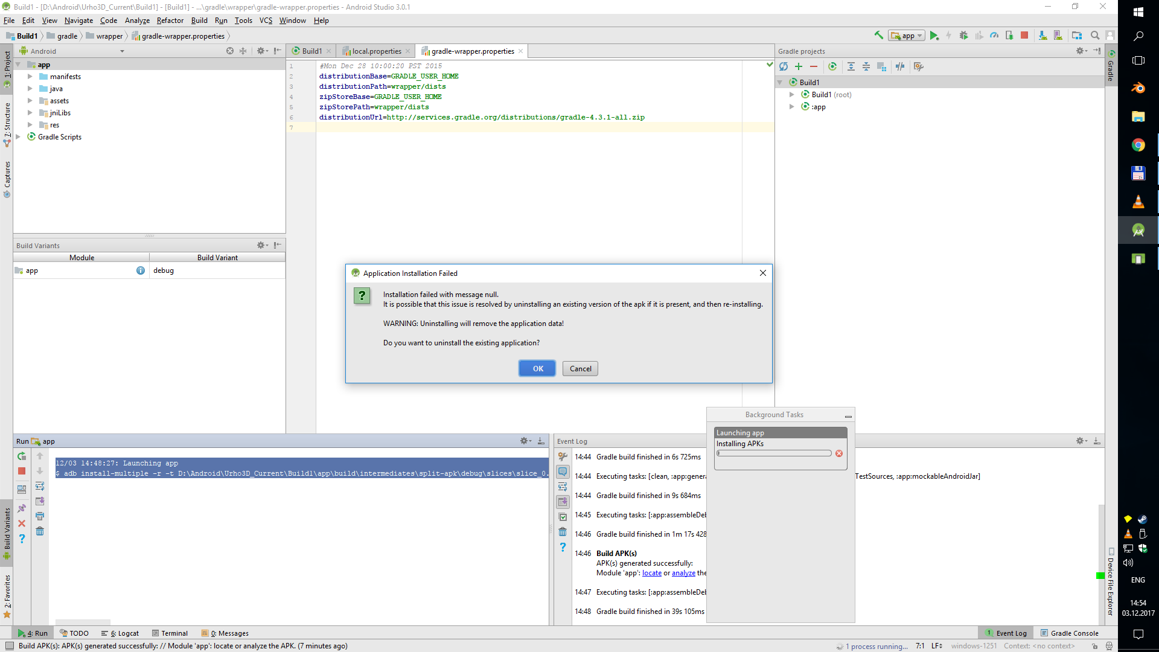Open Gradle settings wrench icon

919,66
